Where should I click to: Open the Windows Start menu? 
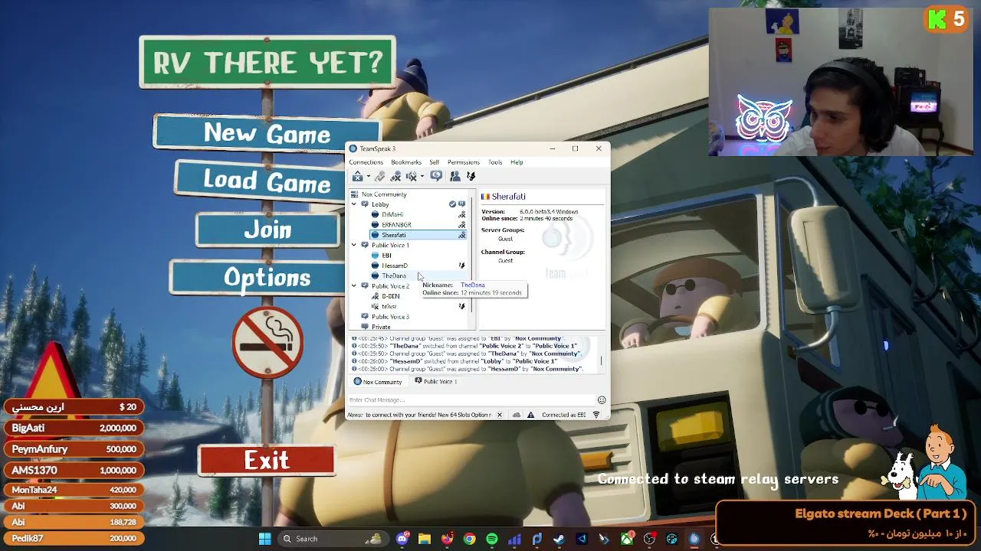point(264,539)
